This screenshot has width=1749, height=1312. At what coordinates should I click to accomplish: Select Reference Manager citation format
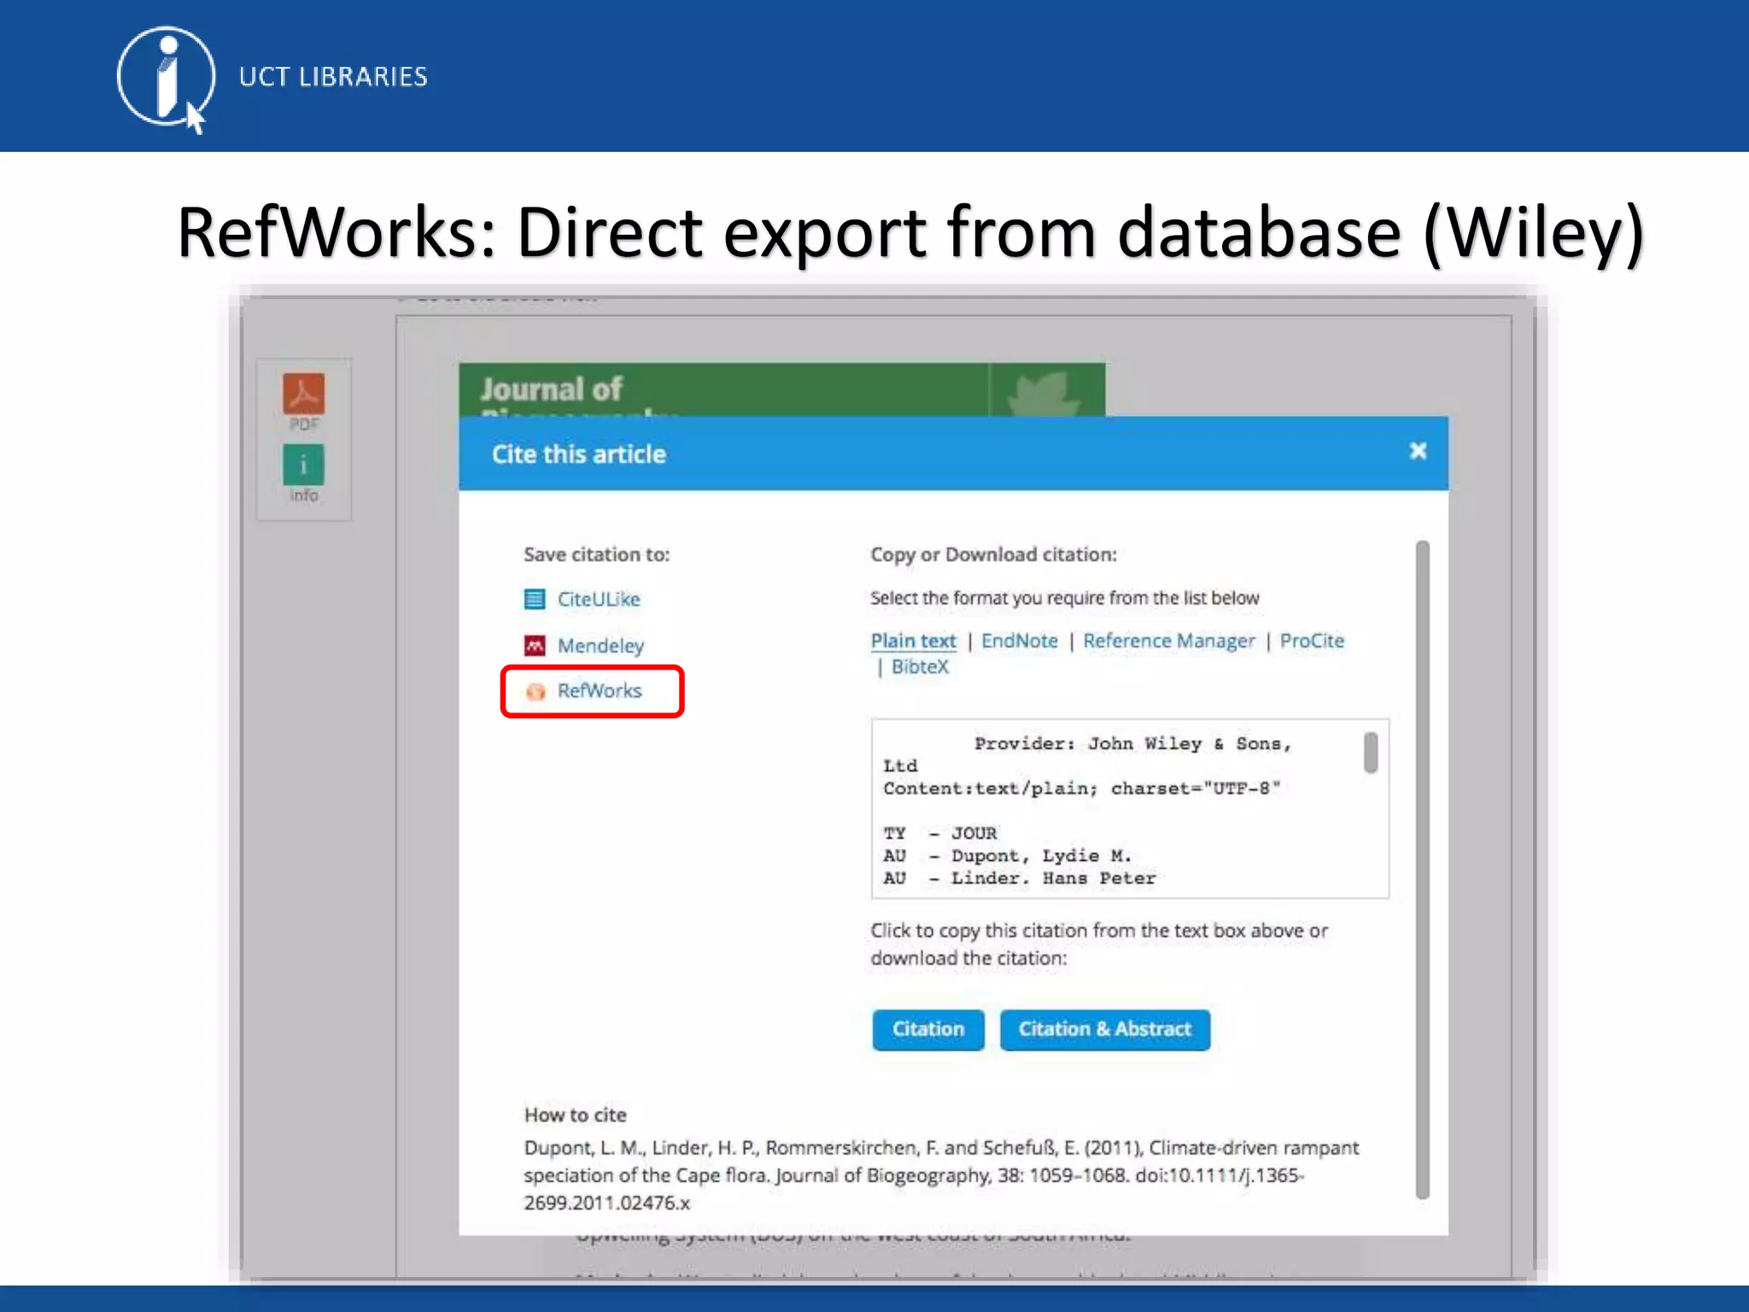point(1169,641)
